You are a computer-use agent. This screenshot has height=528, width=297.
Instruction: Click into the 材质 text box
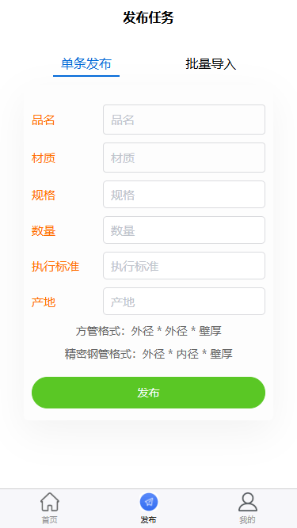tap(185, 158)
